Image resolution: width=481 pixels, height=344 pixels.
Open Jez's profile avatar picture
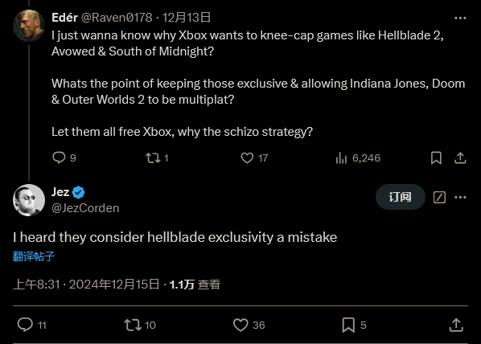pos(29,200)
